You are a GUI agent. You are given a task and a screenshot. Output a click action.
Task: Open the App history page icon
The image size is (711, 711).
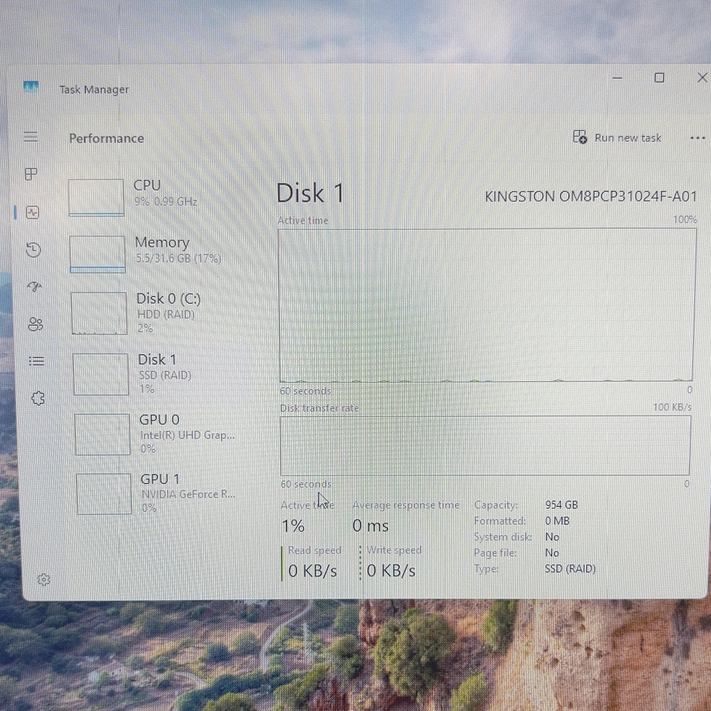click(x=34, y=249)
